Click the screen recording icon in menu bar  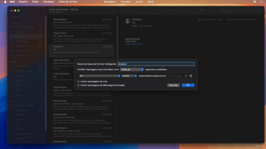255,2
